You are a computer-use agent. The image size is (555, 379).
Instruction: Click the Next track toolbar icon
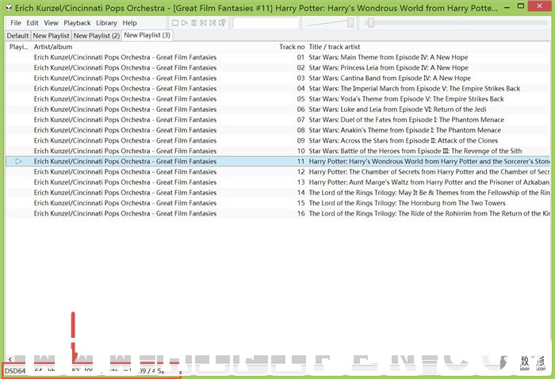[x=212, y=23]
